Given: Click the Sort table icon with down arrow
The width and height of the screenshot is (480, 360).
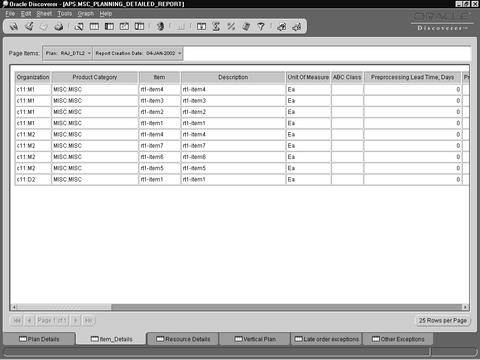Looking at the screenshot, I should (x=201, y=27).
